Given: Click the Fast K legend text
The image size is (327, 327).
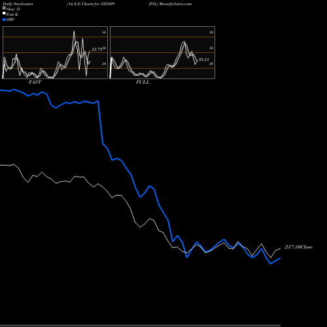Looking at the screenshot, I should pyautogui.click(x=12, y=14).
